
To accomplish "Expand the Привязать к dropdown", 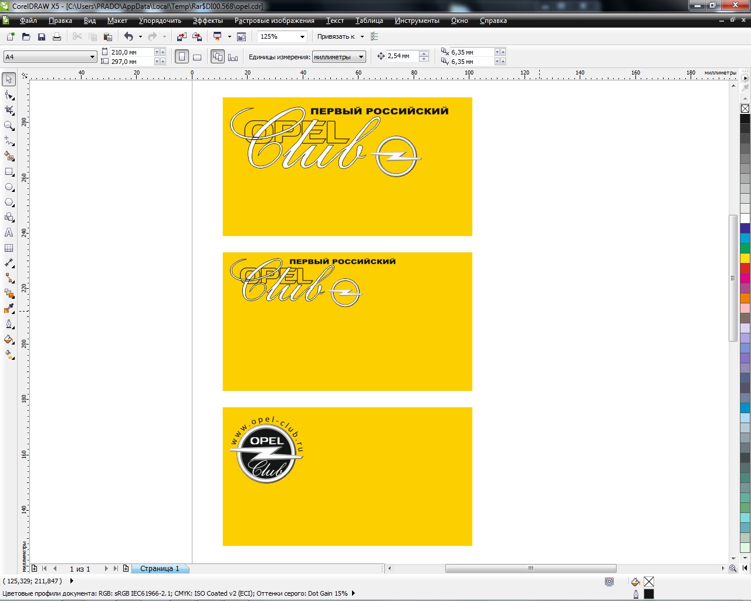I will 362,36.
